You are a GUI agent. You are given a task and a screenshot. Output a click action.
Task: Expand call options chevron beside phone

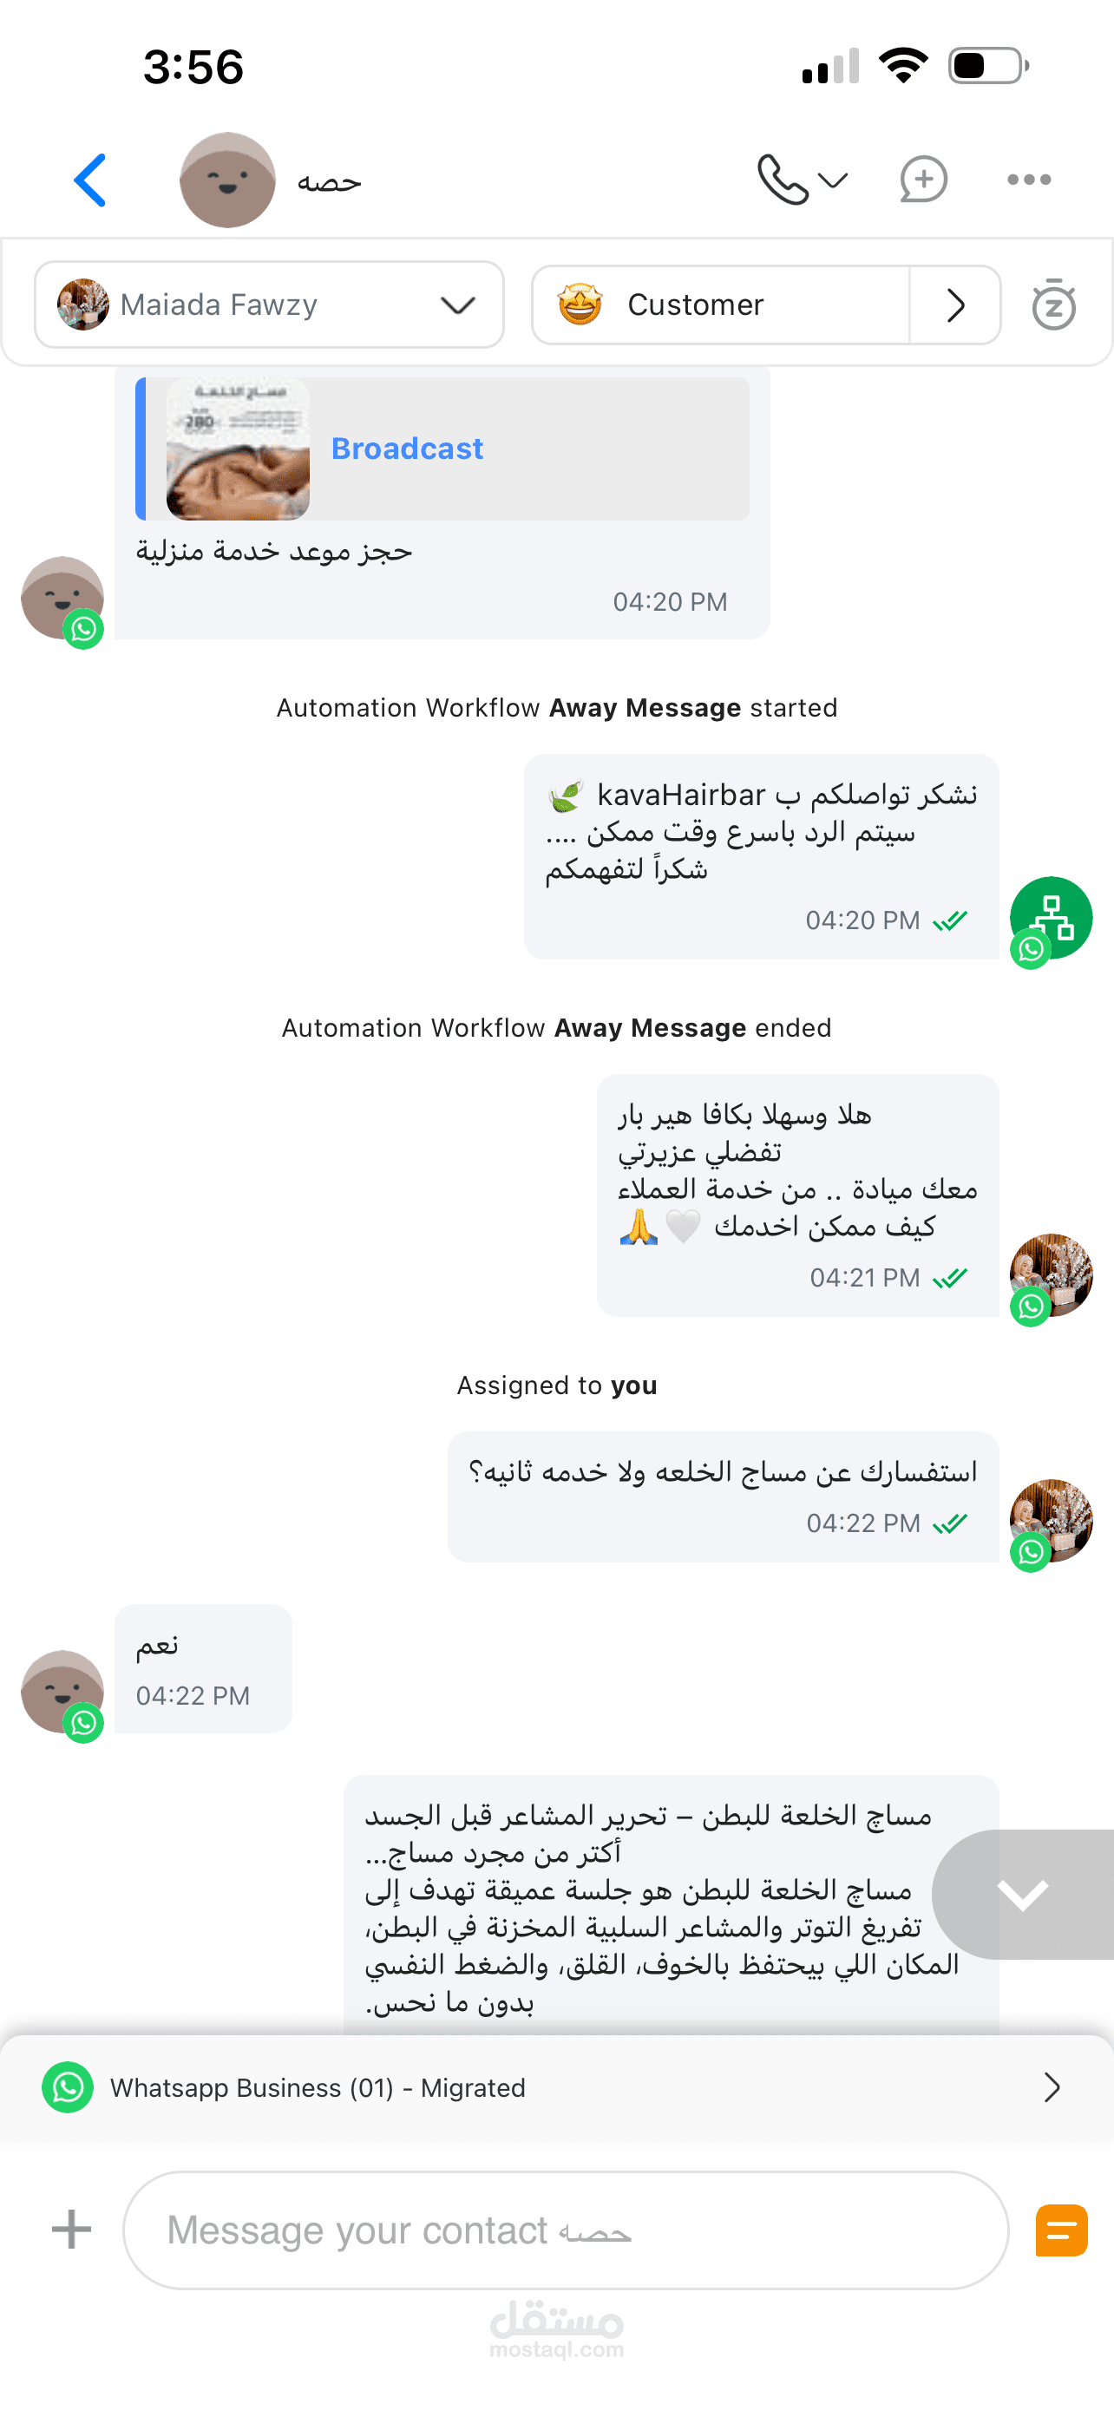pyautogui.click(x=832, y=180)
